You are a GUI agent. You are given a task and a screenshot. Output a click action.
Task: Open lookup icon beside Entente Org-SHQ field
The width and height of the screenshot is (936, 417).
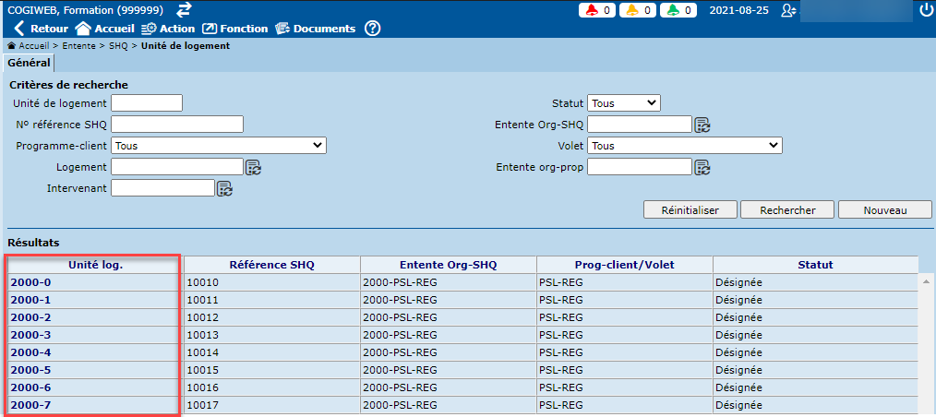702,125
